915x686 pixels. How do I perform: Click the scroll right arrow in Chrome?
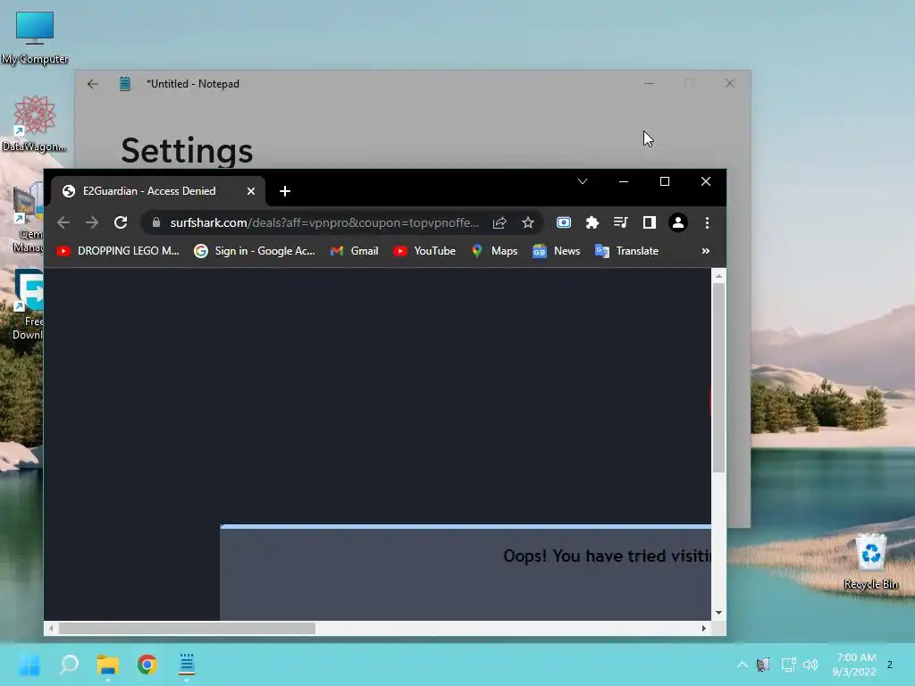coord(704,628)
